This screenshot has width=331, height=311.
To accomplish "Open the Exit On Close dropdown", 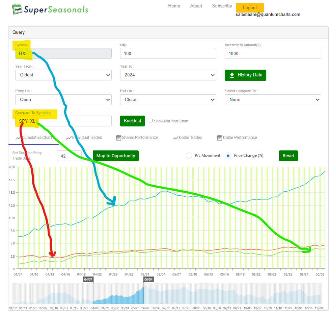I will pyautogui.click(x=168, y=100).
